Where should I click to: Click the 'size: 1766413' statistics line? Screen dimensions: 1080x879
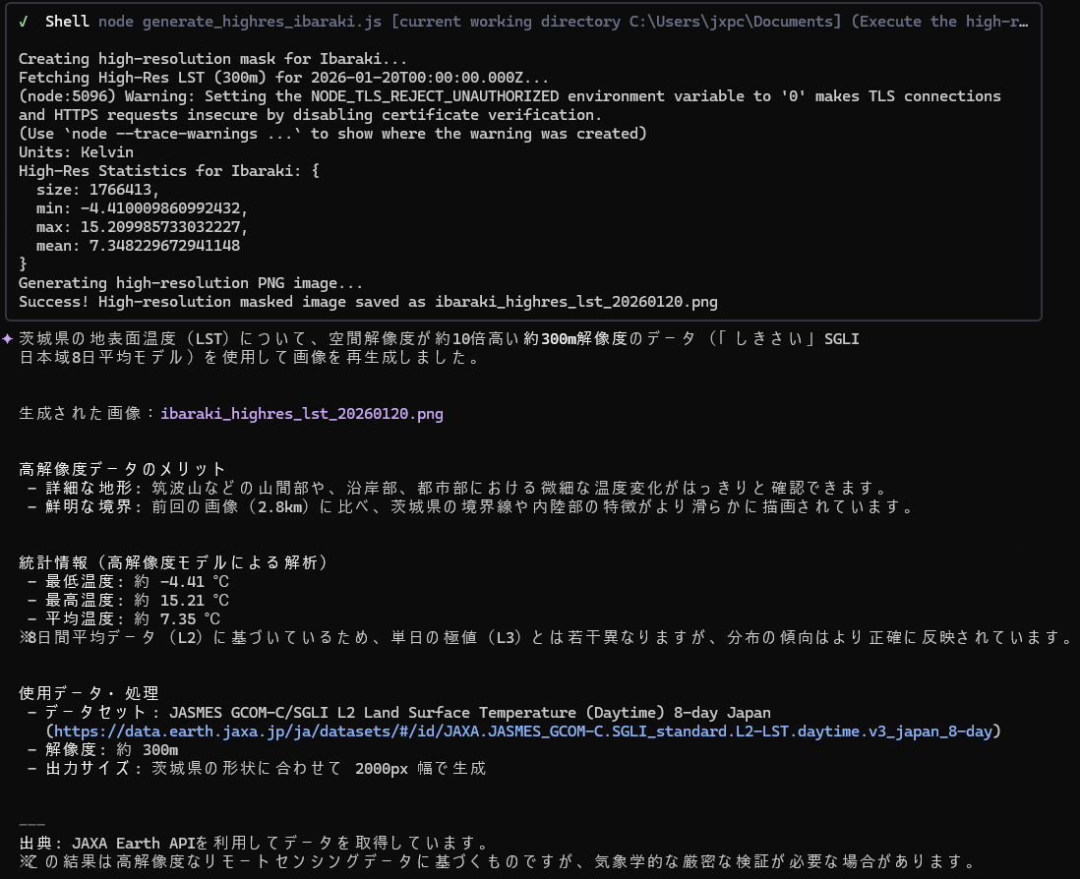[x=96, y=190]
